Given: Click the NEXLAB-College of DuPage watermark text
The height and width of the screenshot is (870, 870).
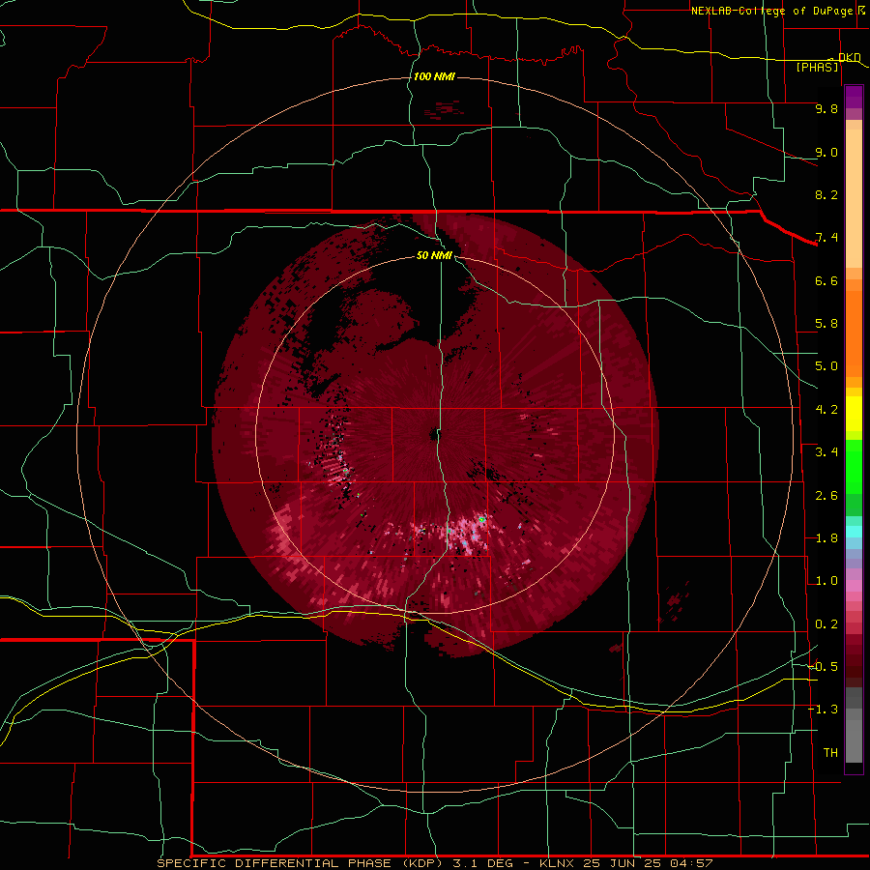Looking at the screenshot, I should [x=773, y=11].
